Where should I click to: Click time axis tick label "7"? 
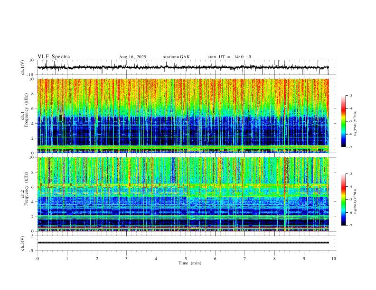point(245,259)
